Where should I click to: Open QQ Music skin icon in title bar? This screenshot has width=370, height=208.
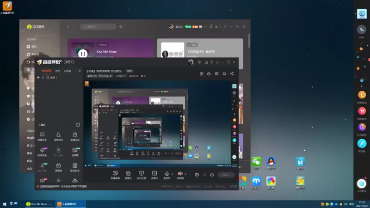(211, 27)
